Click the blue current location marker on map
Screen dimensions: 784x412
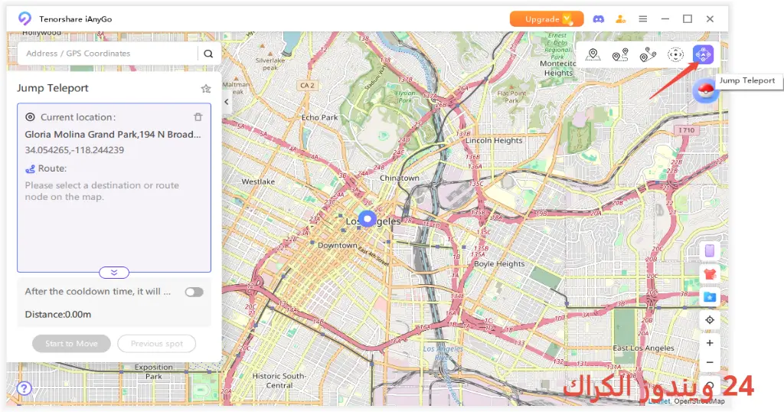(367, 218)
